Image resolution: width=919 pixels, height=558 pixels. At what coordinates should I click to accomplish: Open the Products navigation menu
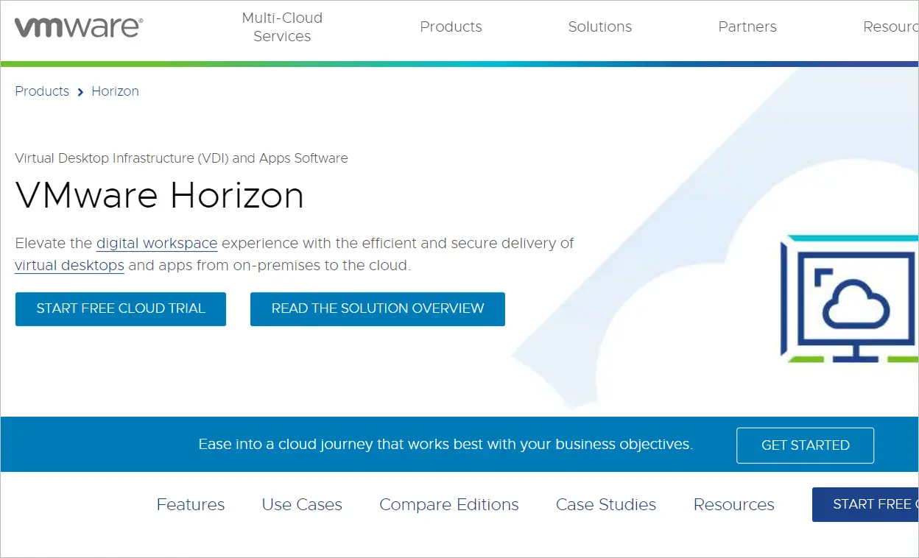pyautogui.click(x=451, y=27)
